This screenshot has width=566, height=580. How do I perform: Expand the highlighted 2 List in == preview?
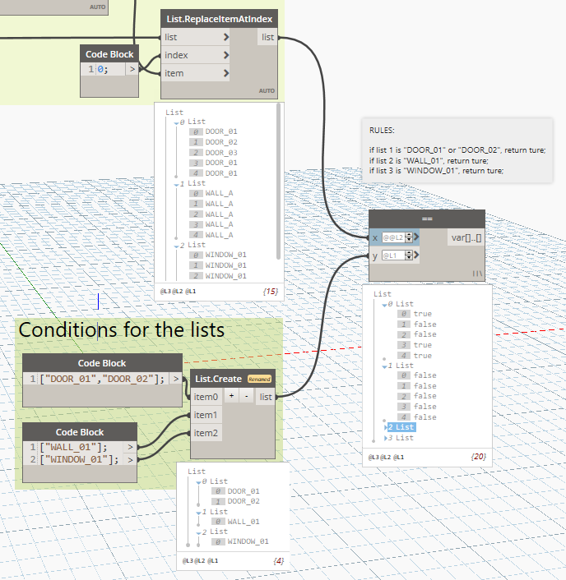[x=386, y=427]
